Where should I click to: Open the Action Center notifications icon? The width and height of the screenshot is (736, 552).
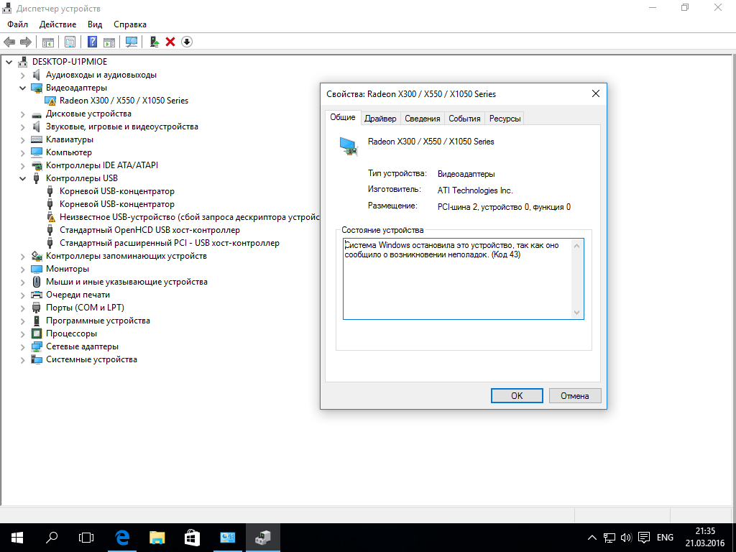[x=645, y=538]
